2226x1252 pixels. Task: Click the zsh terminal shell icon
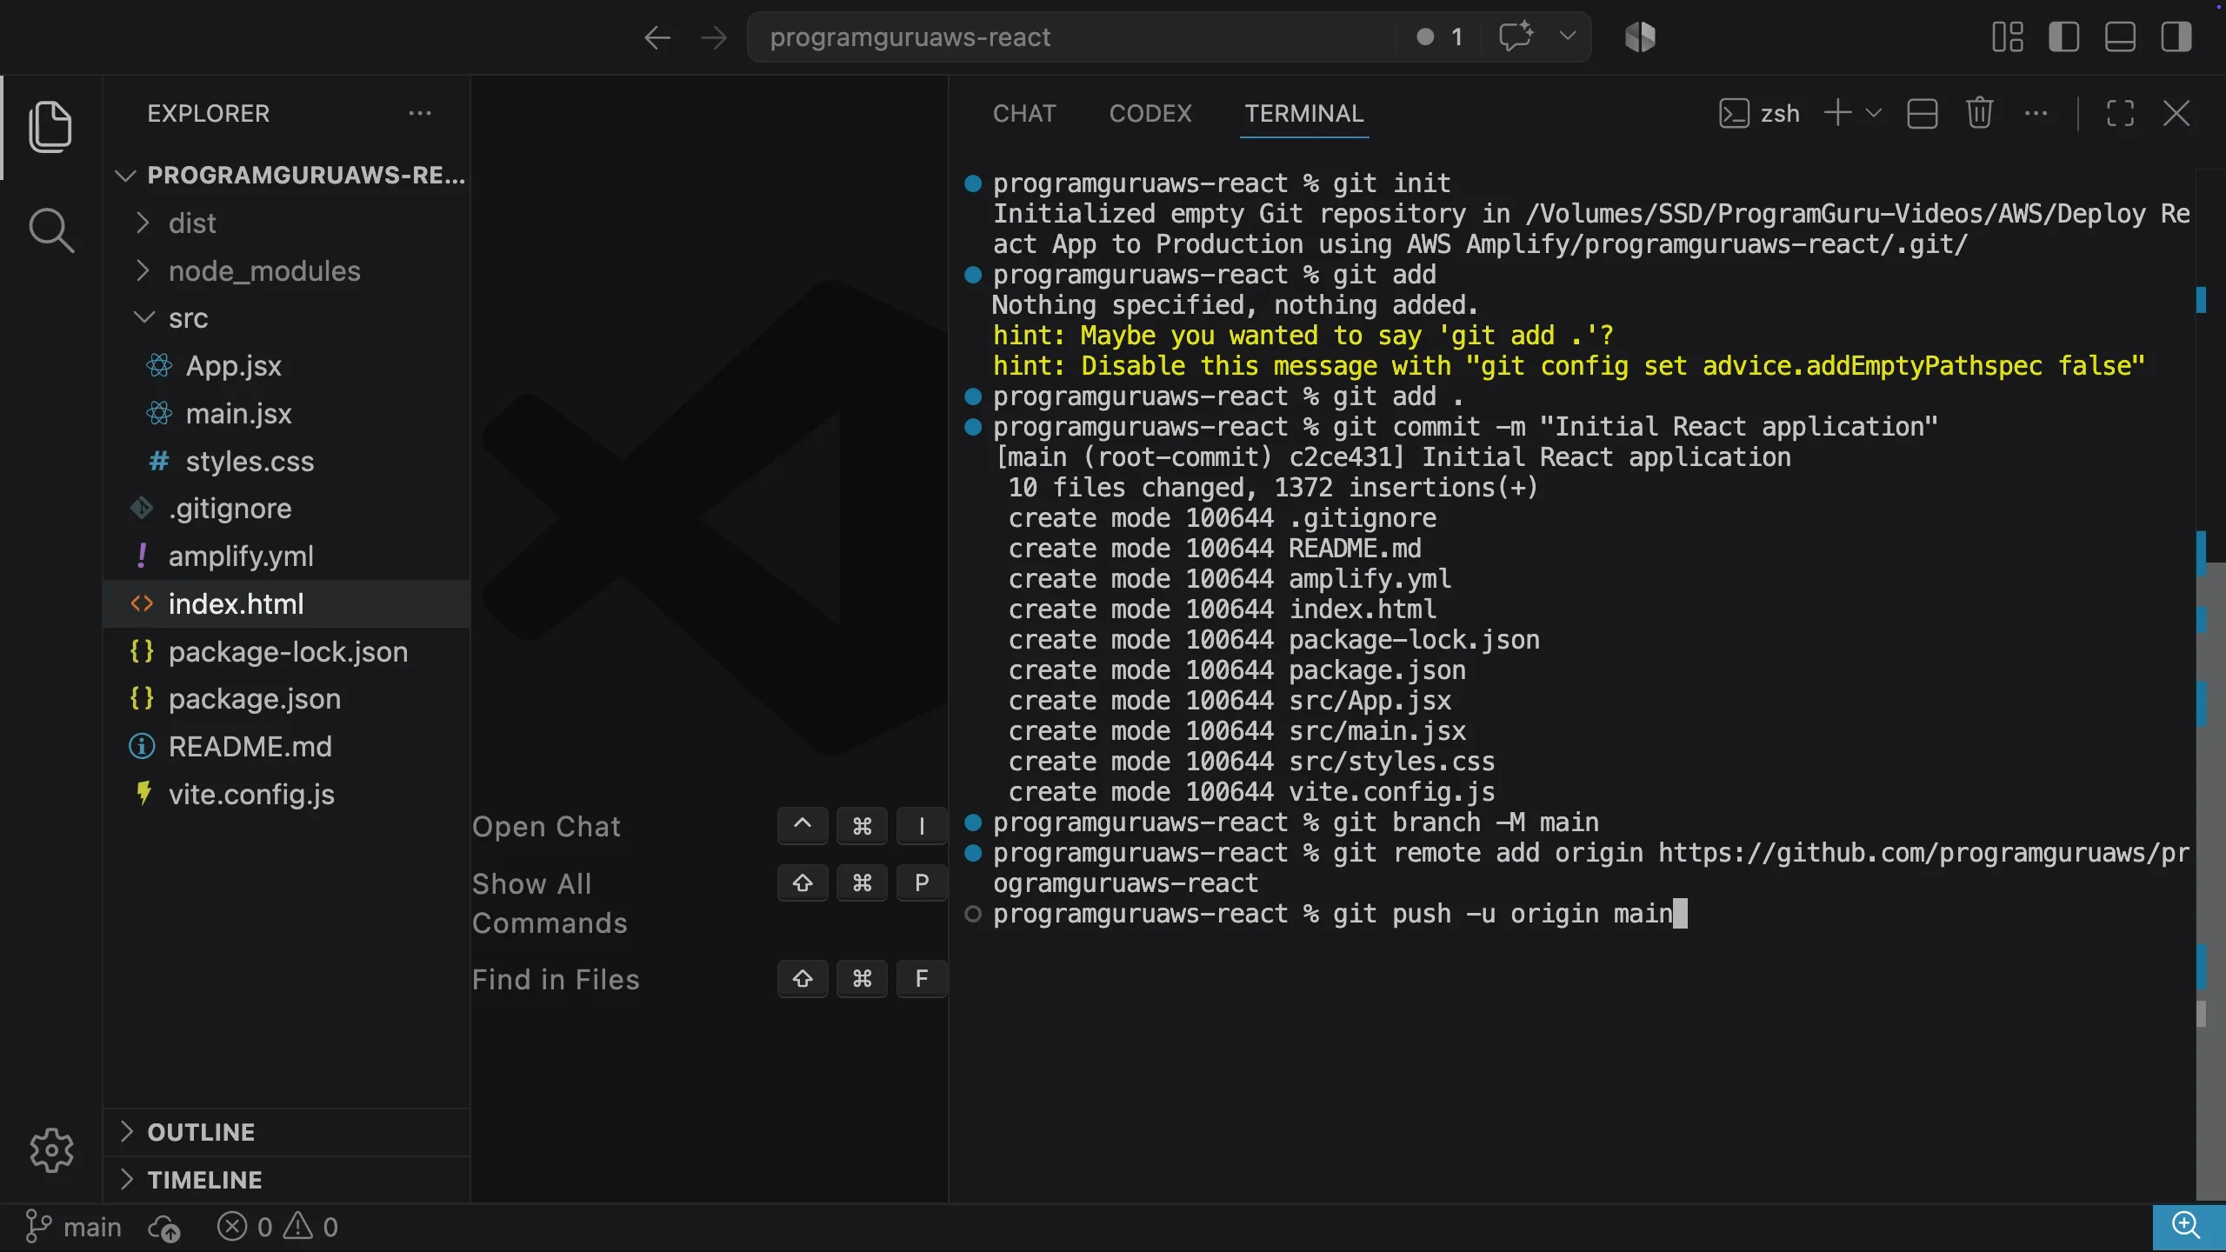(x=1734, y=114)
